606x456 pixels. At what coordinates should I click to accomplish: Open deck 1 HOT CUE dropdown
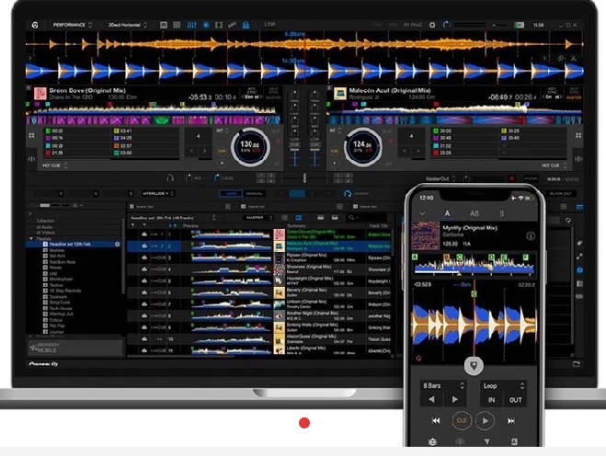pos(55,165)
